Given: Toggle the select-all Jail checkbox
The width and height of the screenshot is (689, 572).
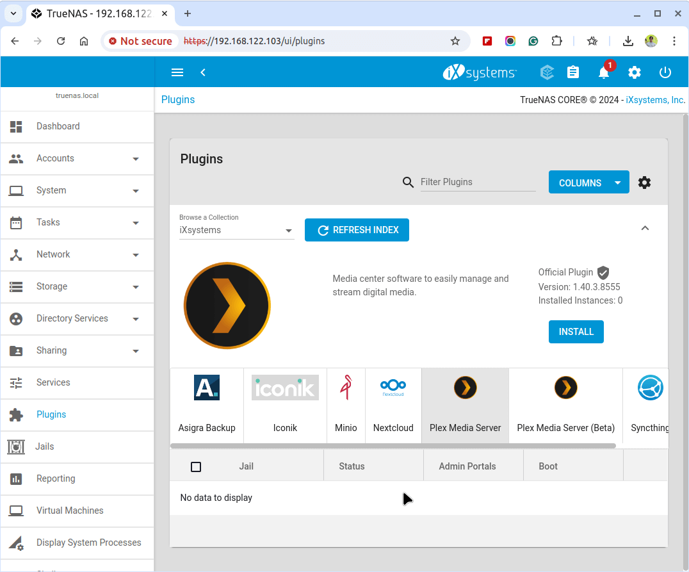Looking at the screenshot, I should click(196, 467).
